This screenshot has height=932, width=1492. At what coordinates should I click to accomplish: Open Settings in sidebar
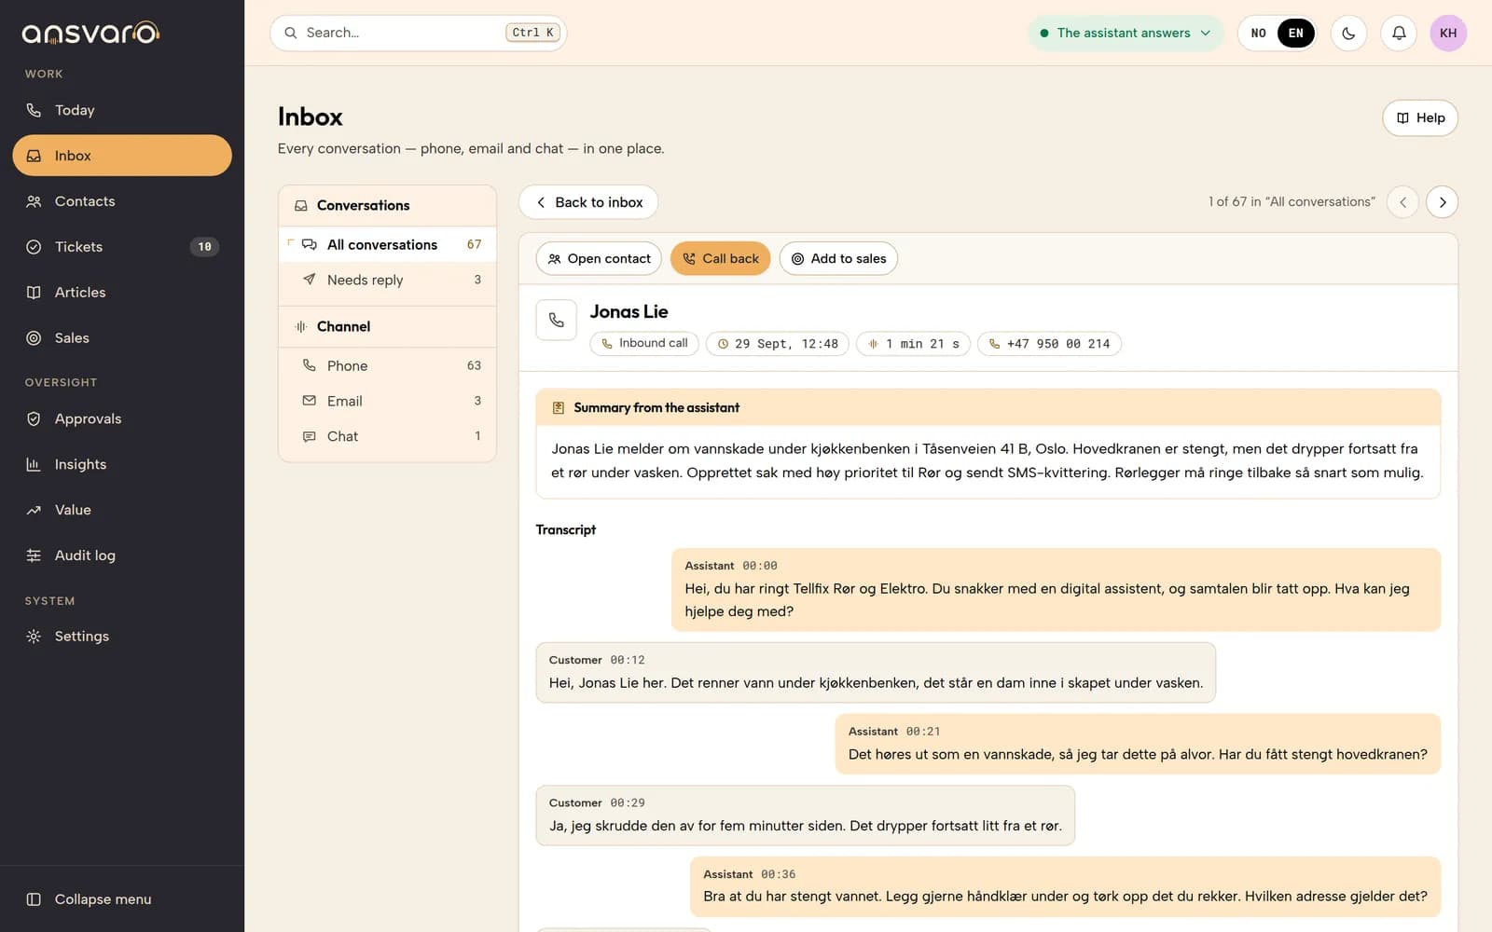[122, 637]
